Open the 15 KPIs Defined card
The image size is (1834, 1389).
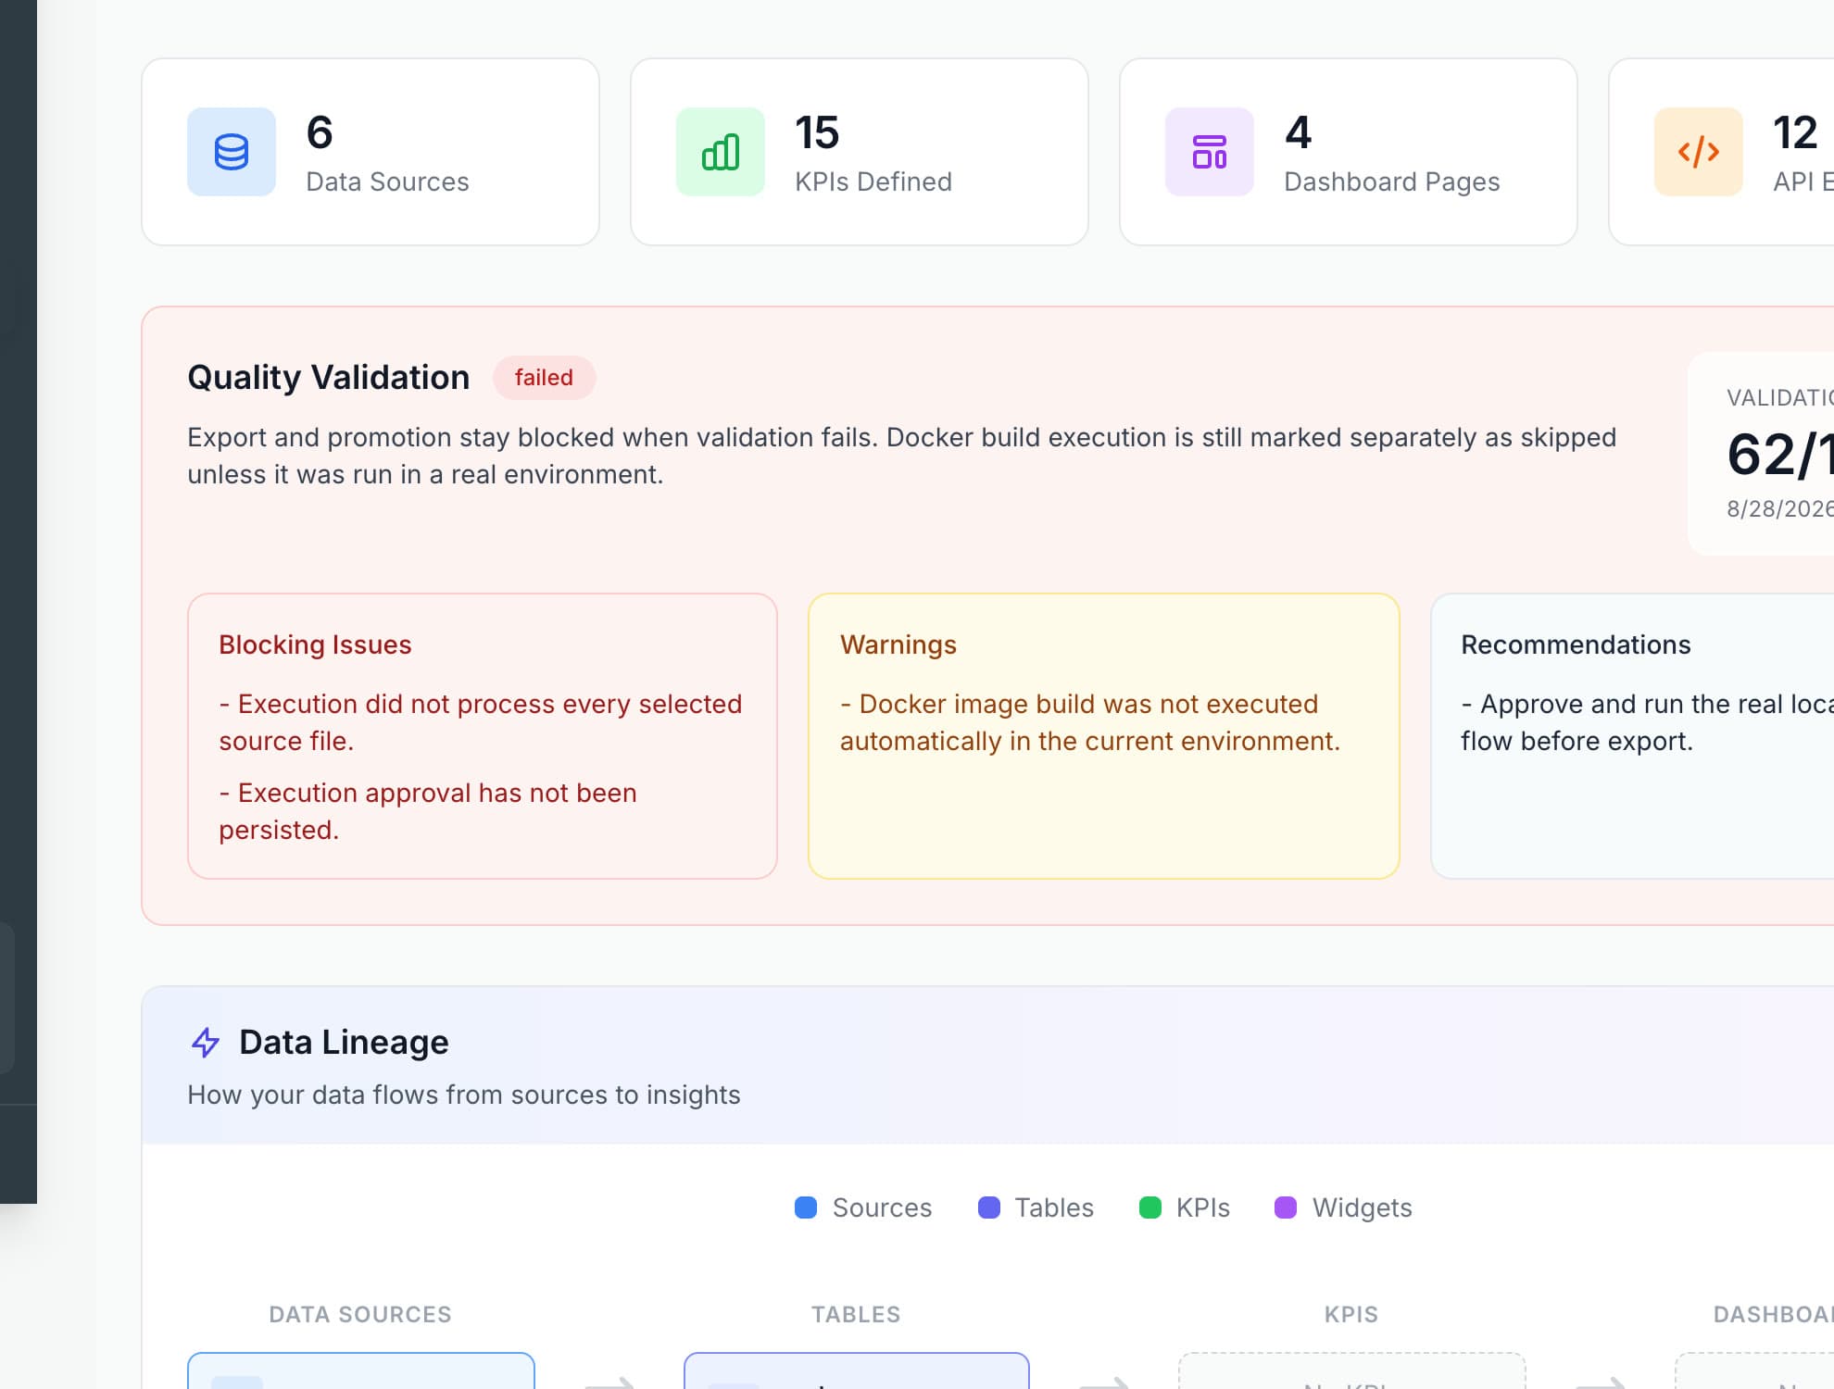[x=860, y=152]
